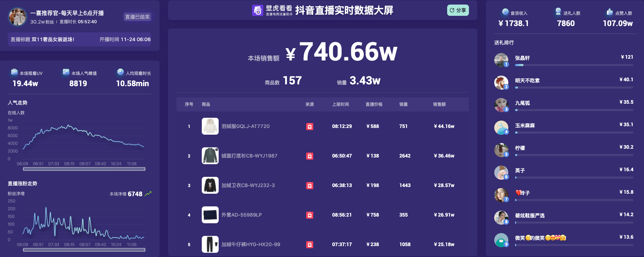Click the 商品 column header
Screen dimensions: 644x257
coord(206,104)
